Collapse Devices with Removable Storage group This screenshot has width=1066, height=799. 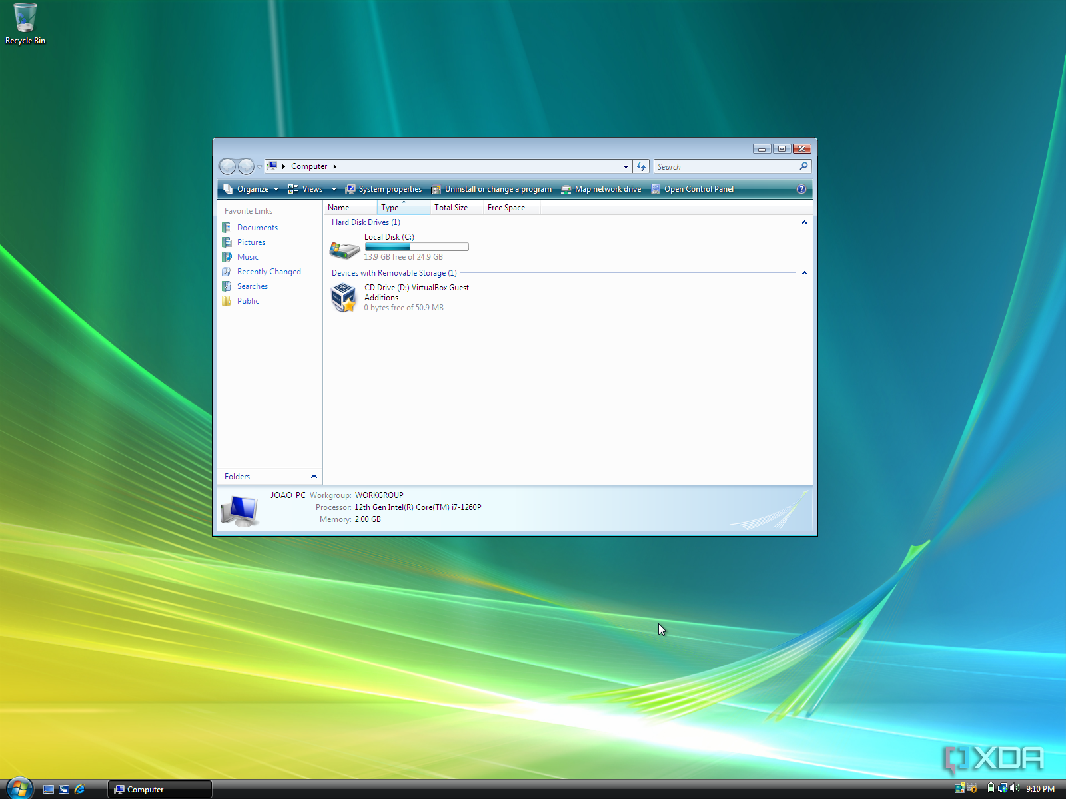[x=804, y=273]
